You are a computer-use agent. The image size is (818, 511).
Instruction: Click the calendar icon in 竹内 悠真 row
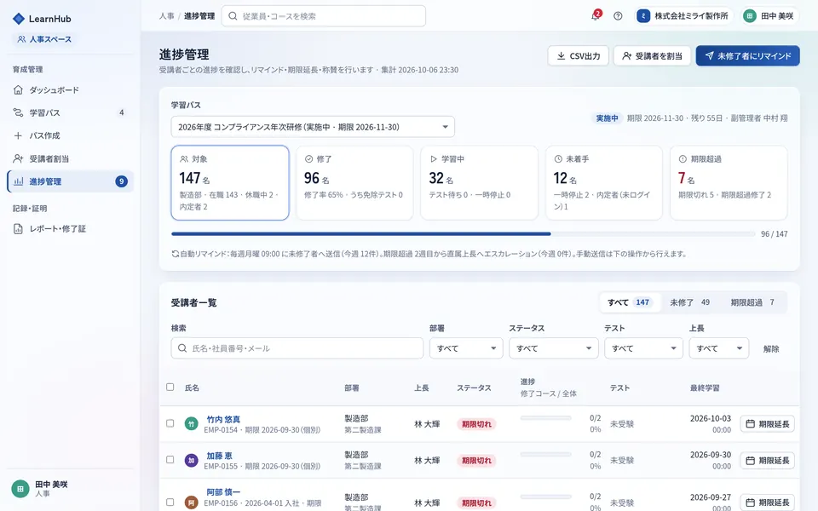(x=750, y=424)
